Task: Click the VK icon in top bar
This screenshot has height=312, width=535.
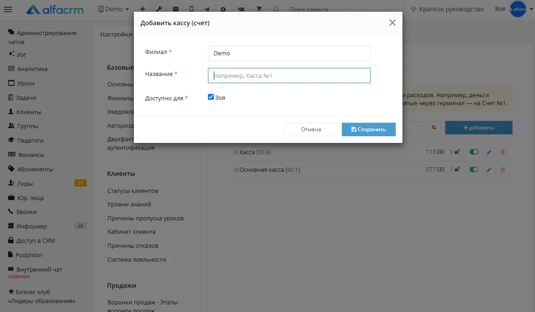Action: pos(241,9)
